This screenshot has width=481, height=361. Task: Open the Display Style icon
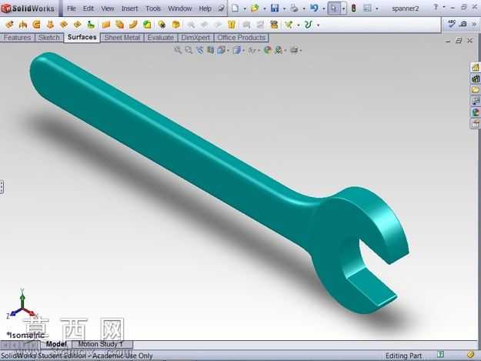pos(236,50)
